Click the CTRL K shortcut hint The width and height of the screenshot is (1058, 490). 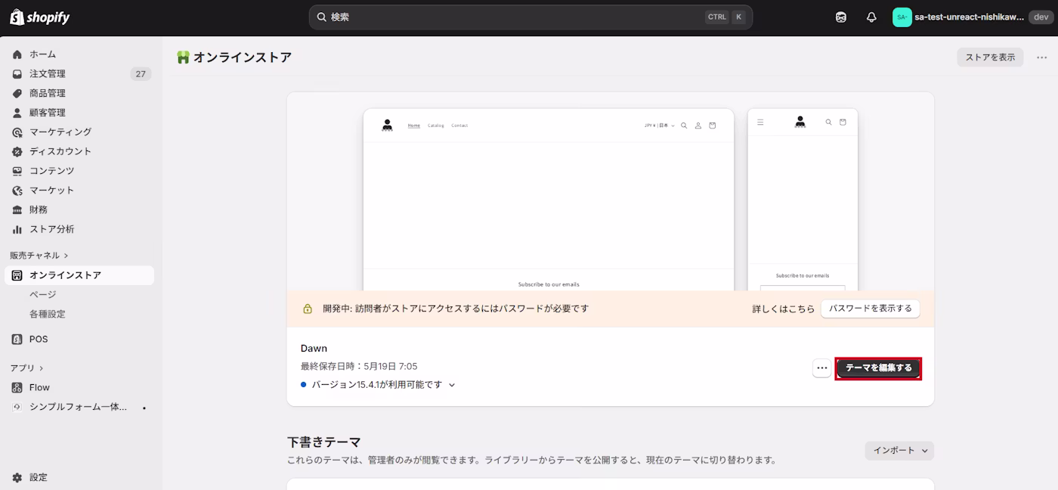(x=725, y=17)
